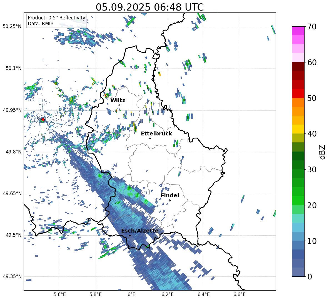The image size is (329, 300).
Task: Click the magenta top colorbar segment
Action: (x=298, y=31)
